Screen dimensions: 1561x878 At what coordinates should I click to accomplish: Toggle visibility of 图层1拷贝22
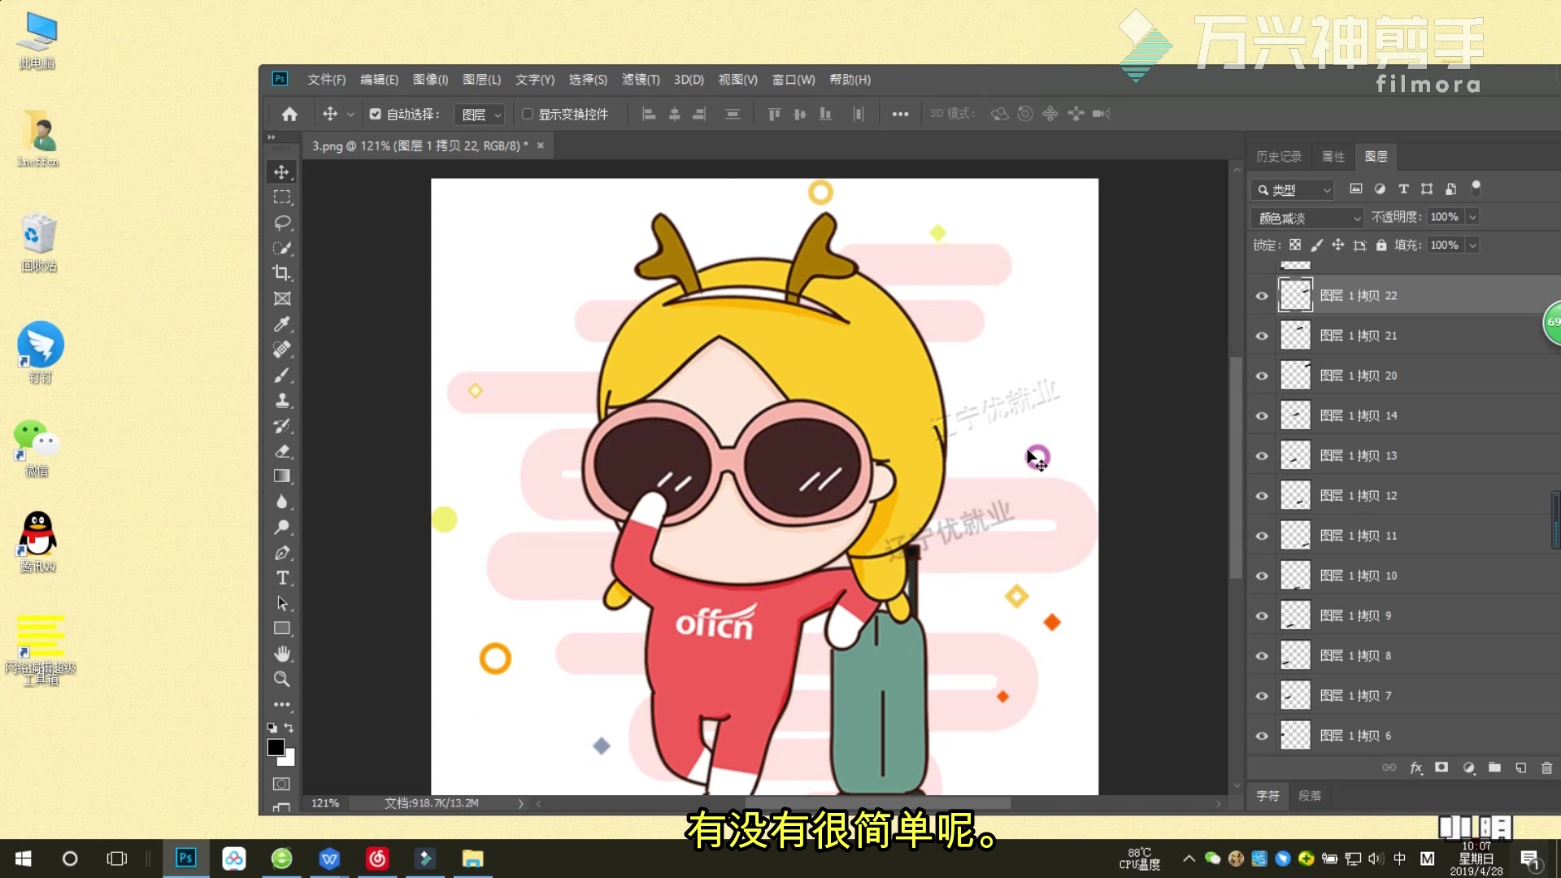[x=1261, y=295]
